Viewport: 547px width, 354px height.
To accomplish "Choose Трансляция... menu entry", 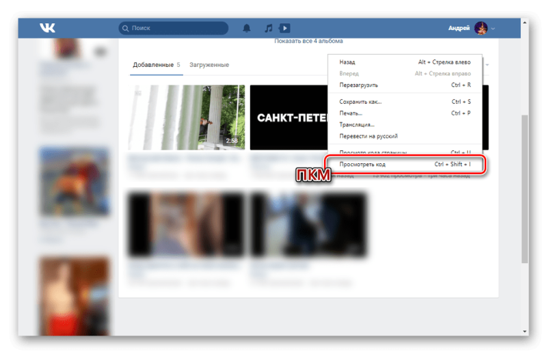I will coord(405,124).
